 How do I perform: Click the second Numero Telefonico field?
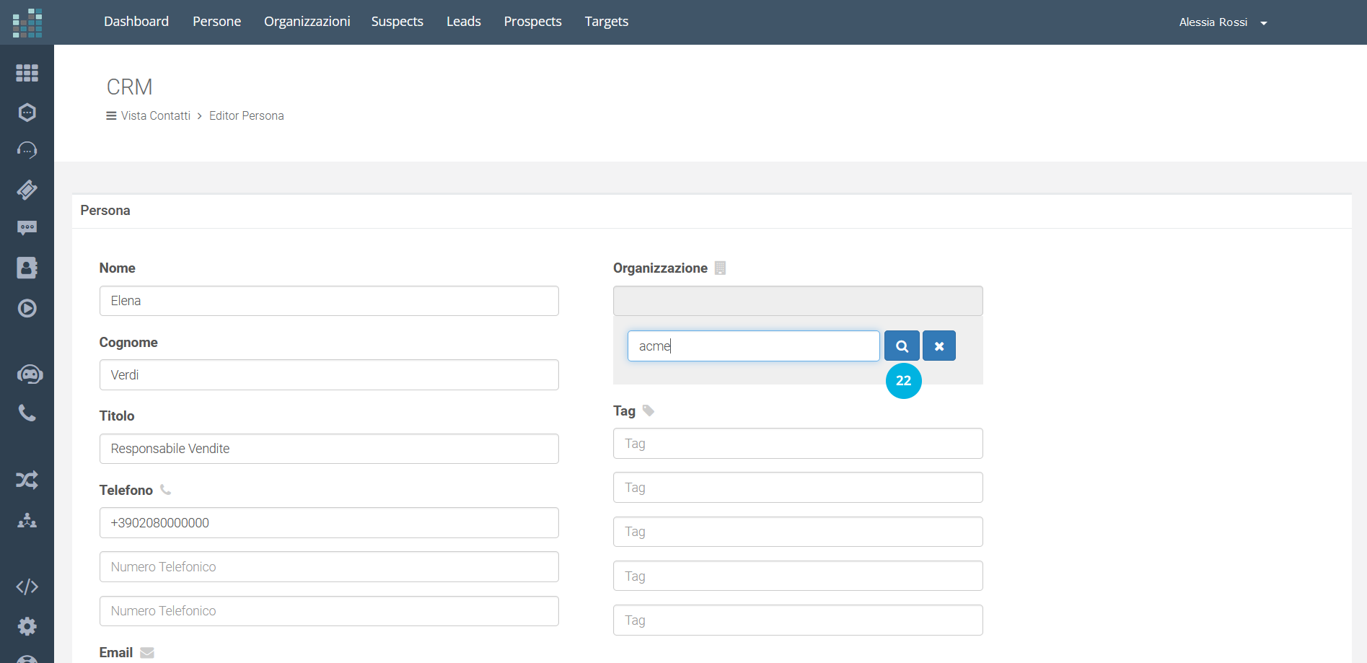point(329,567)
